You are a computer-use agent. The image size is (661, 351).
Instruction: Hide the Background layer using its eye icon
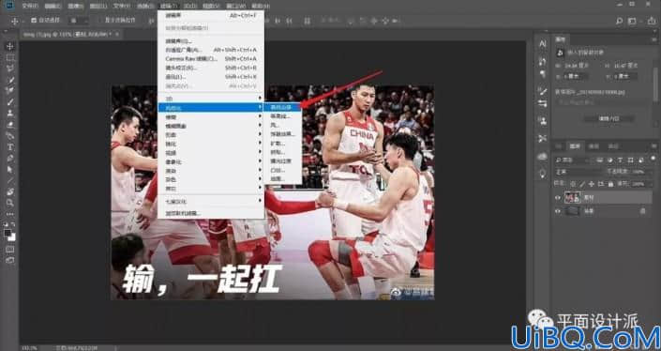click(558, 211)
